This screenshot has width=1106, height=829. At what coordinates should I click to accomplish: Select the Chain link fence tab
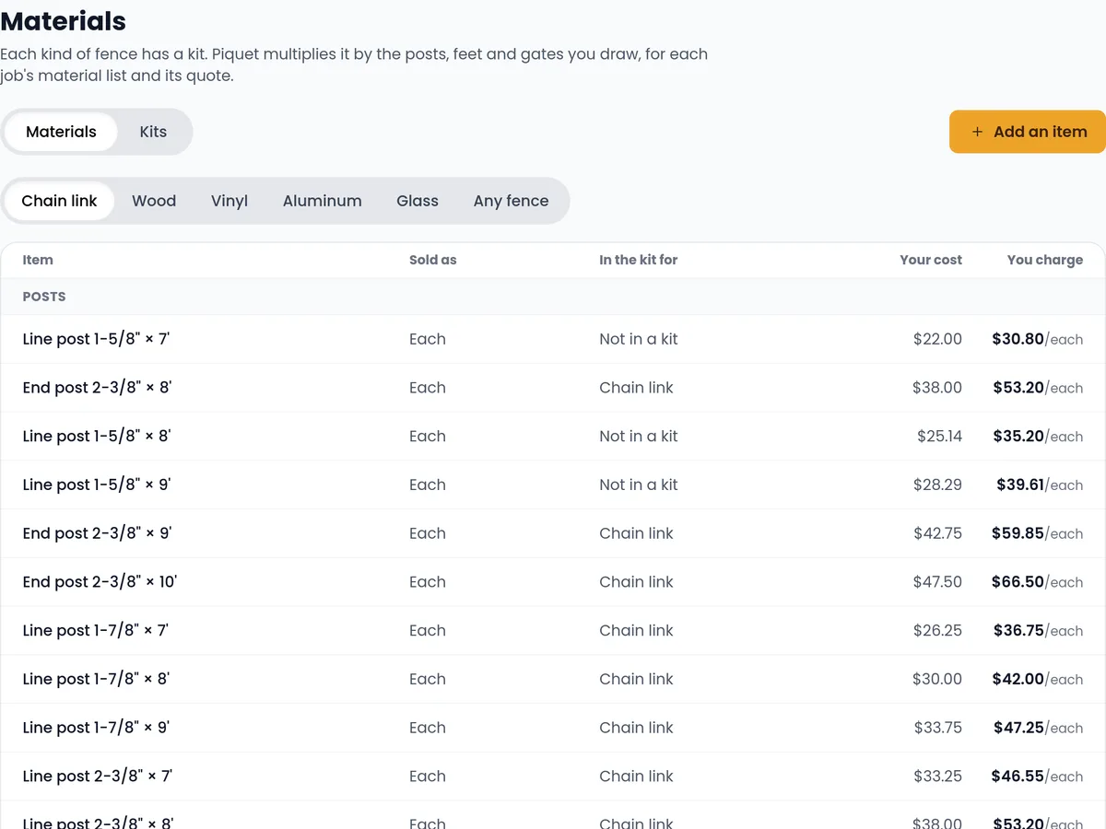[x=59, y=201]
